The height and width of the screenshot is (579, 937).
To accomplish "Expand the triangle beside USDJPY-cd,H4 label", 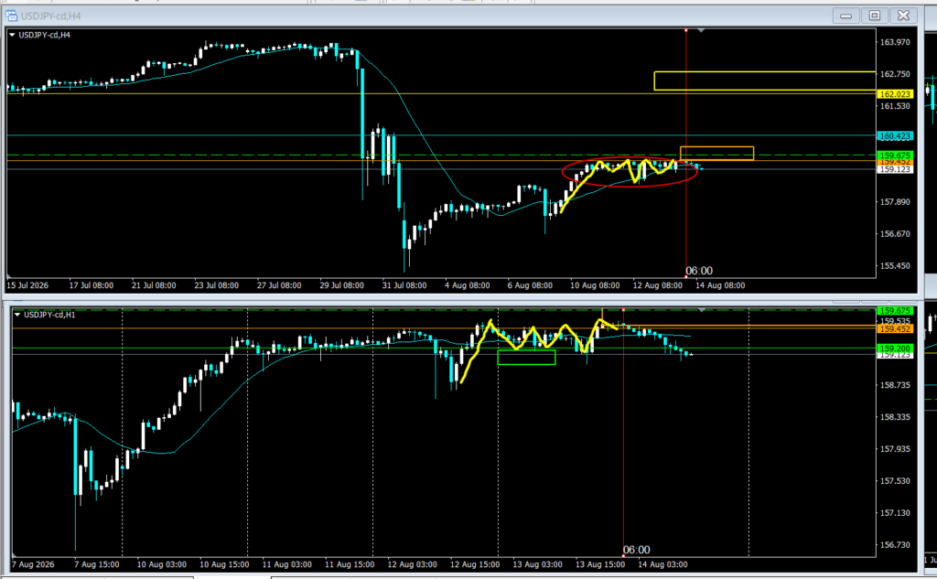I will pos(12,36).
